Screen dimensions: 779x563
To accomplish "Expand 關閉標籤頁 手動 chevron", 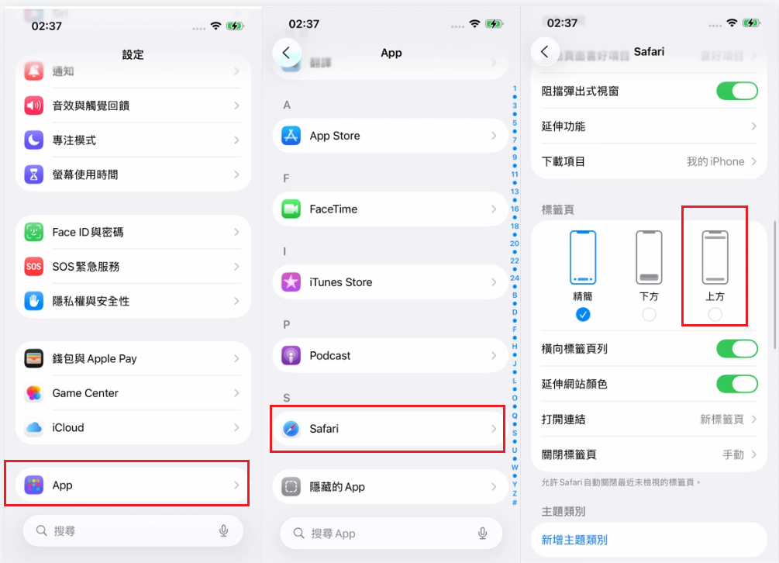I will click(753, 454).
